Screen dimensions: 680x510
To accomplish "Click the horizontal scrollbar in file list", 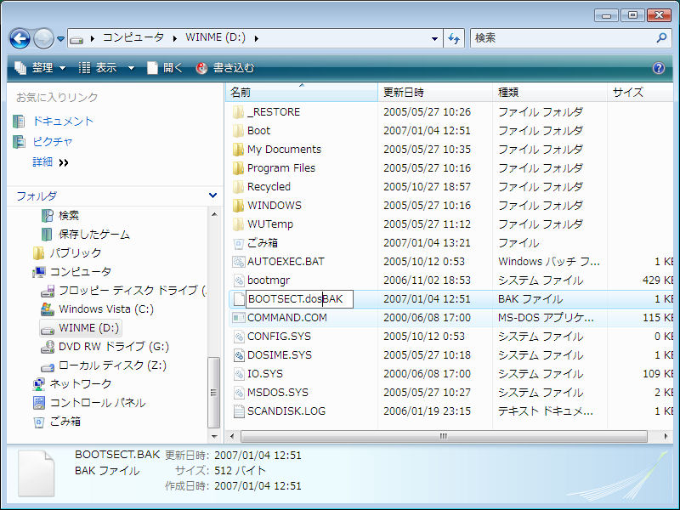I will pos(442,436).
